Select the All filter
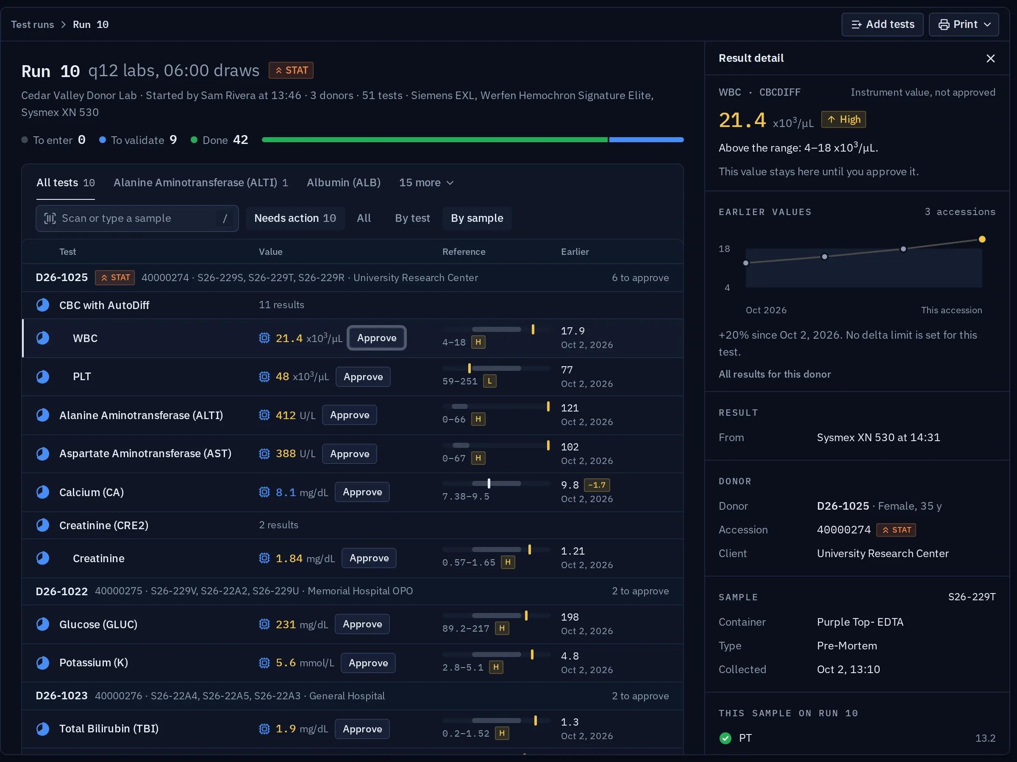Image resolution: width=1017 pixels, height=762 pixels. point(364,218)
